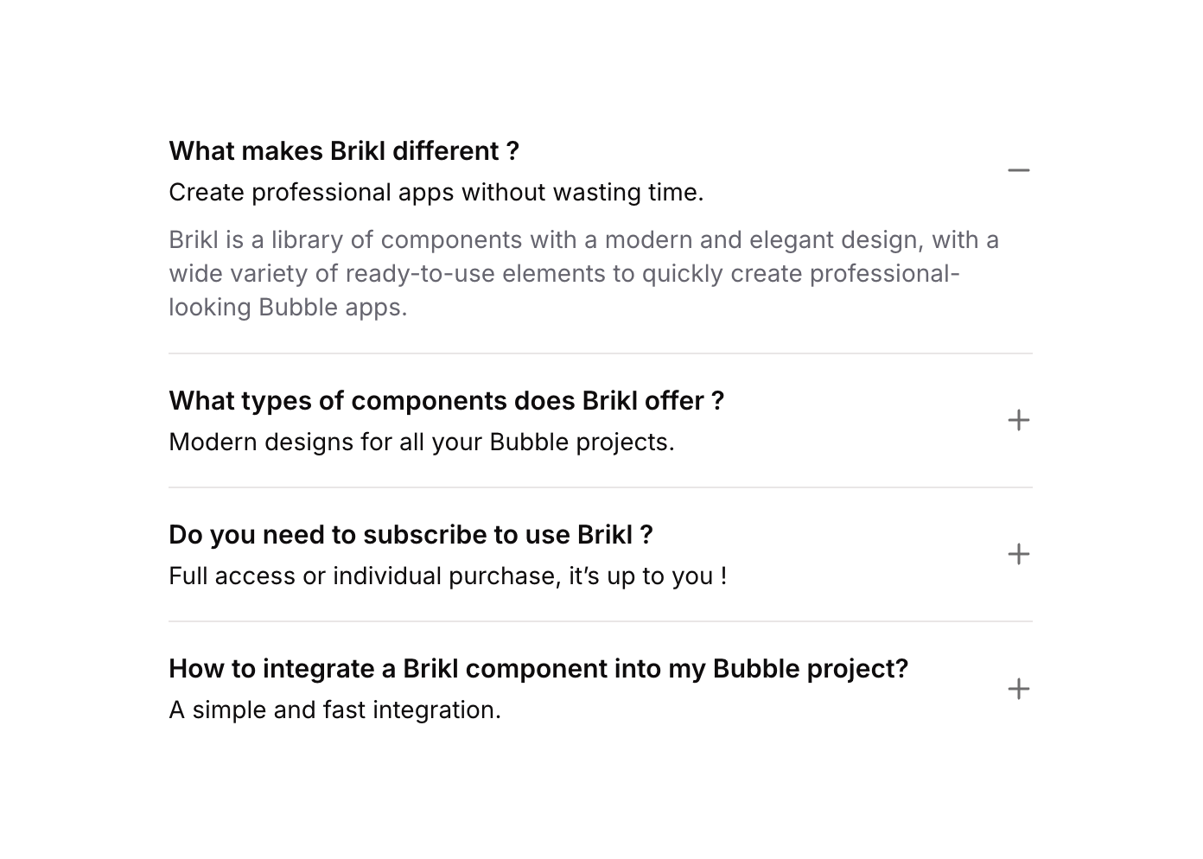Click "What makes Brikl different ?" heading
The width and height of the screenshot is (1203, 859).
pos(344,151)
